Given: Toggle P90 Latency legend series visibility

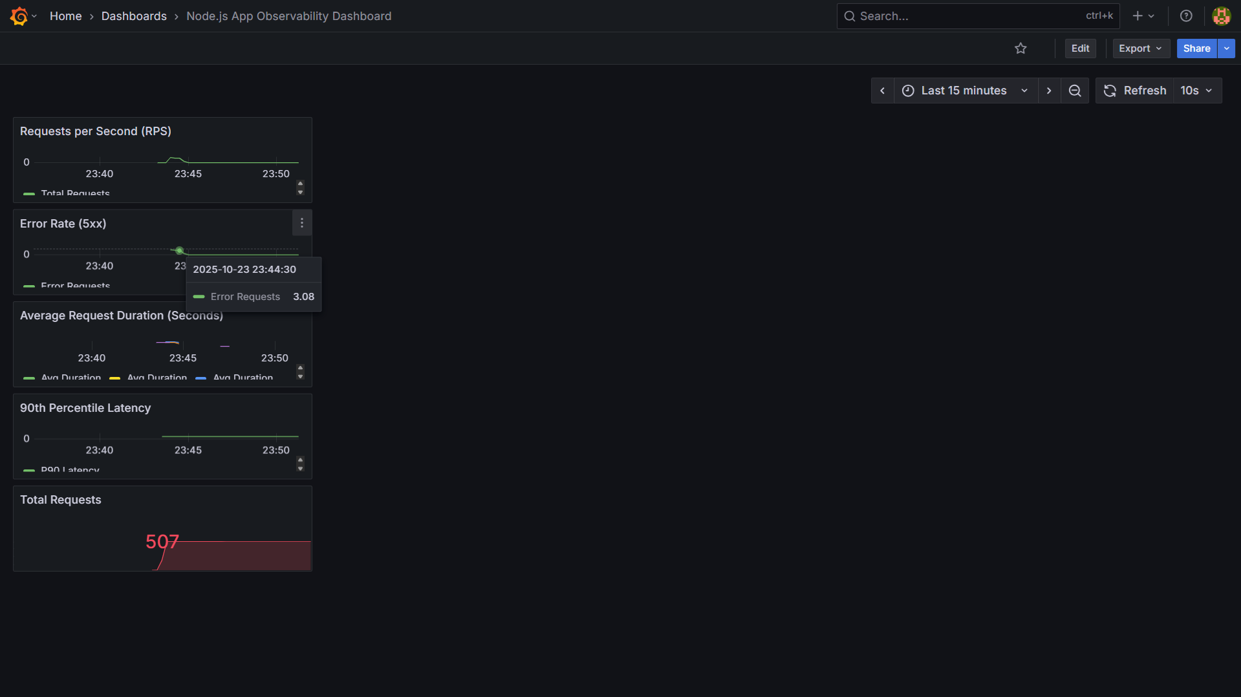Looking at the screenshot, I should 70,469.
